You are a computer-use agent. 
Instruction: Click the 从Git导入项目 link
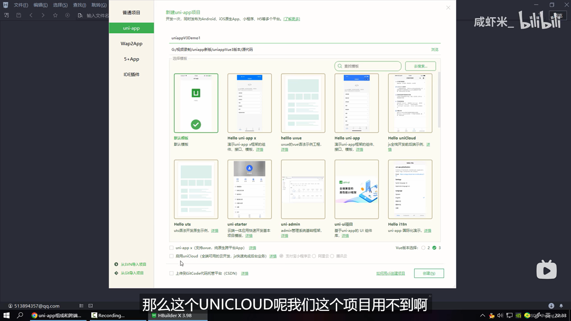132,273
